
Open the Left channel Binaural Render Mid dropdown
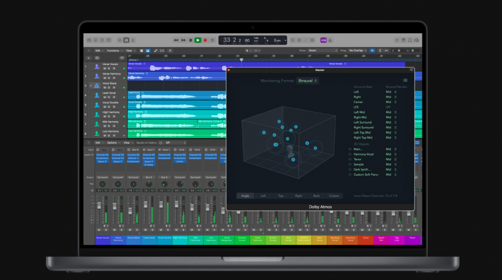point(391,92)
